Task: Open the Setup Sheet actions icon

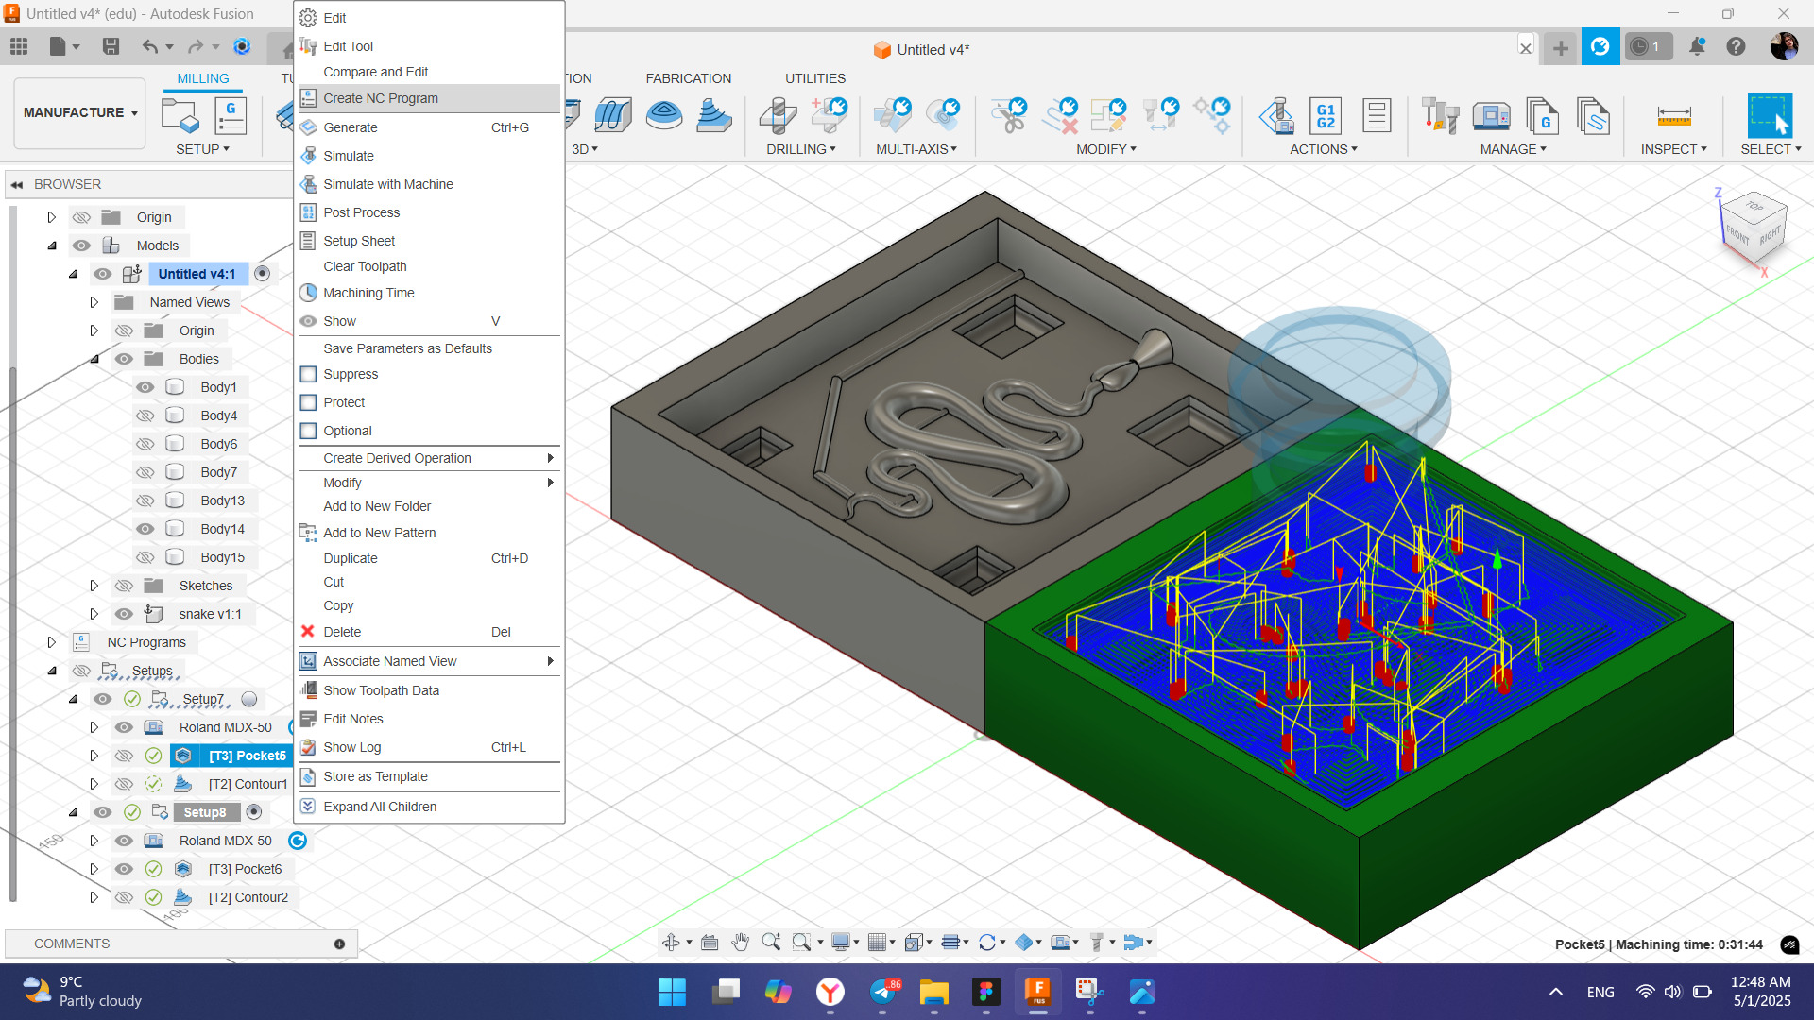Action: tap(1377, 115)
